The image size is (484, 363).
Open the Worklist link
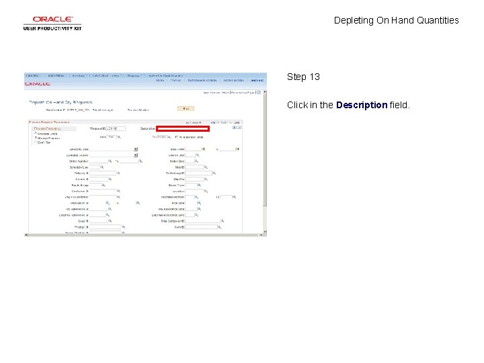[175, 80]
